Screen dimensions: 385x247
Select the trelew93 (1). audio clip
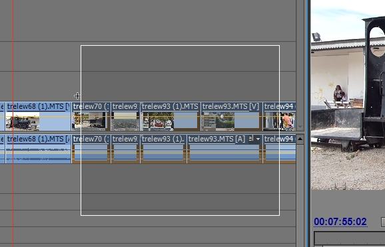[163, 149]
